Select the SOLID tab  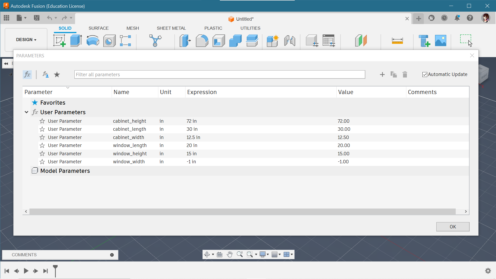pyautogui.click(x=65, y=28)
